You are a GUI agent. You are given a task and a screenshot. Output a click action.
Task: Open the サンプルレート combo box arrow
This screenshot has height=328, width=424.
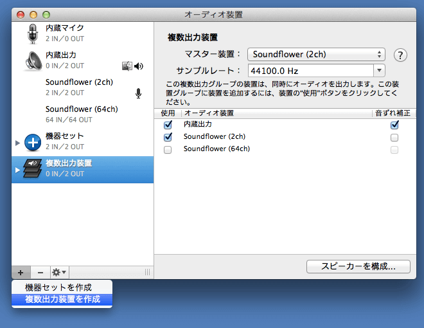click(380, 71)
